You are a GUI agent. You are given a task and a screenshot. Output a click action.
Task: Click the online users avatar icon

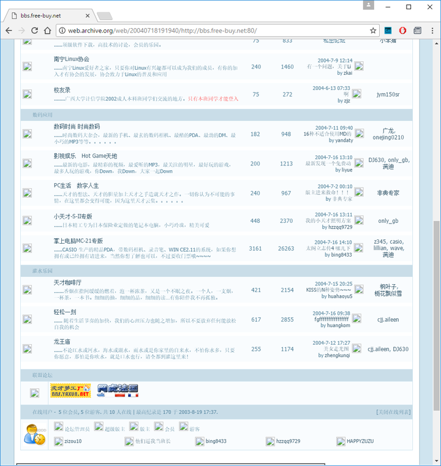point(34,435)
